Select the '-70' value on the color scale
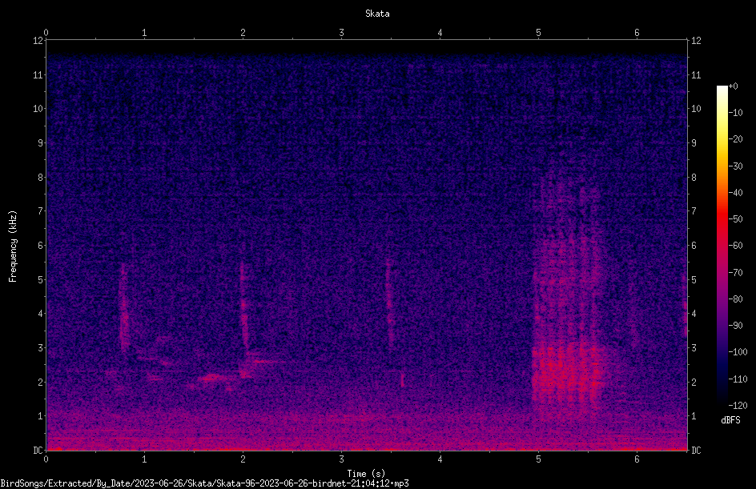Image resolution: width=756 pixels, height=489 pixels. [x=736, y=273]
